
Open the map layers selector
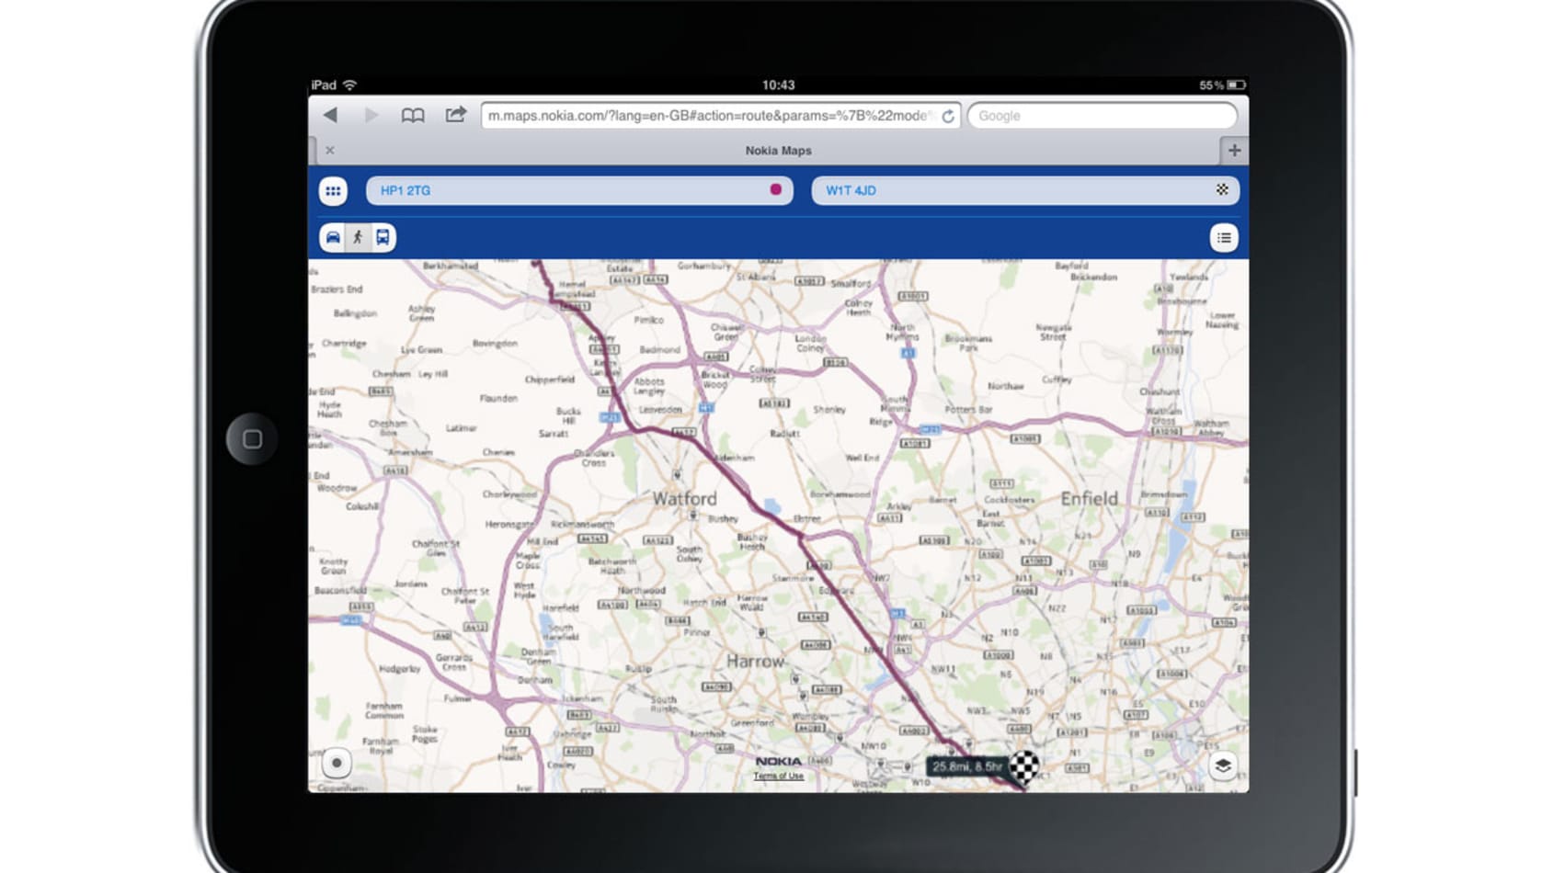(x=1222, y=765)
